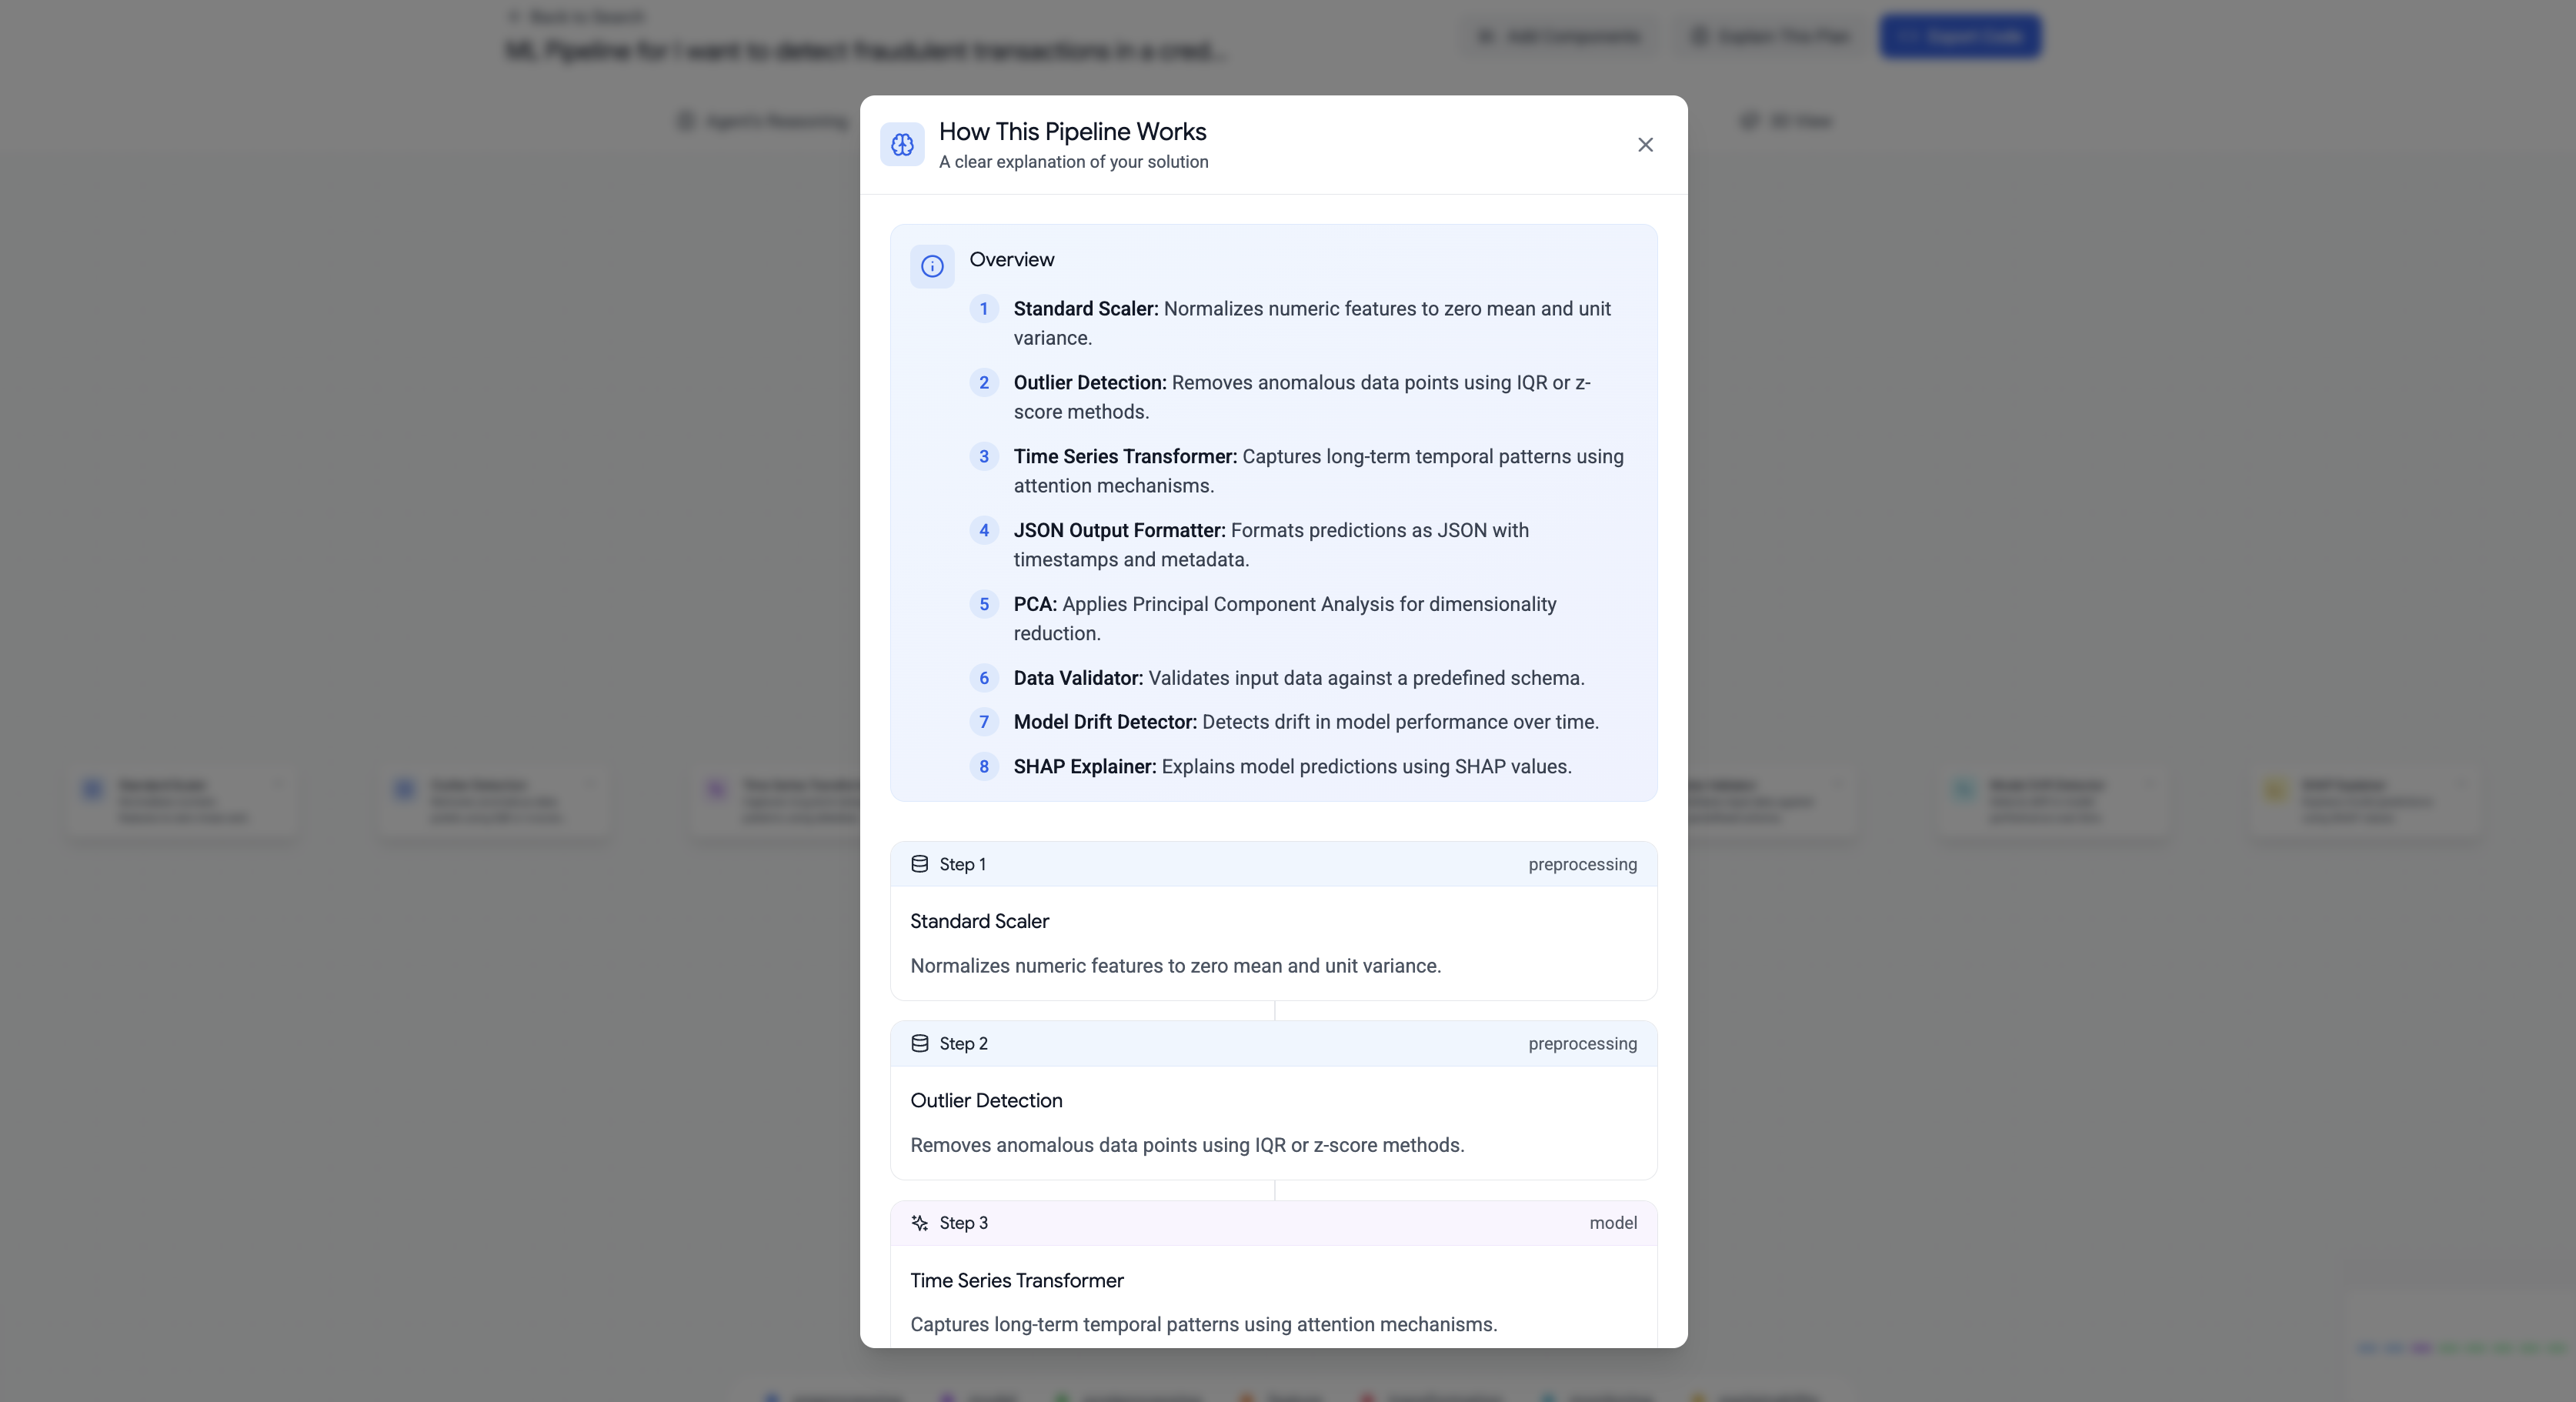Click the preprocessing tag on Step 1
The image size is (2576, 1402).
point(1582,864)
